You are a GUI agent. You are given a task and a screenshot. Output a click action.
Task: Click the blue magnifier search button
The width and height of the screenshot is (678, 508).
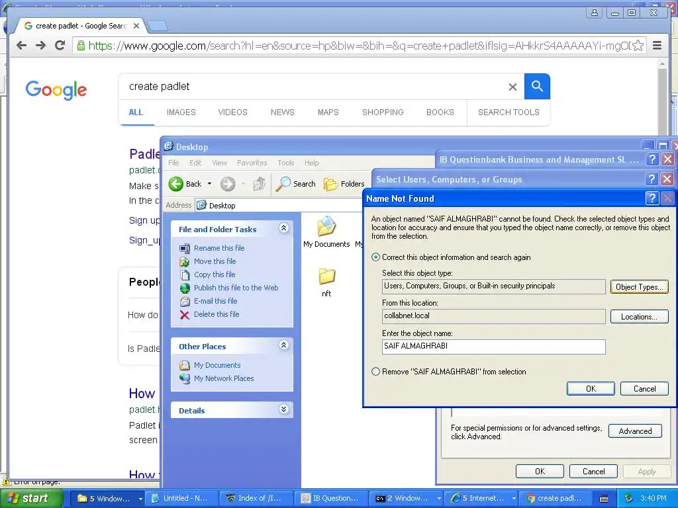point(537,86)
